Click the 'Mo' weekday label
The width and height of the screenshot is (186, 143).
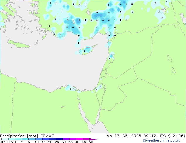click(x=109, y=136)
